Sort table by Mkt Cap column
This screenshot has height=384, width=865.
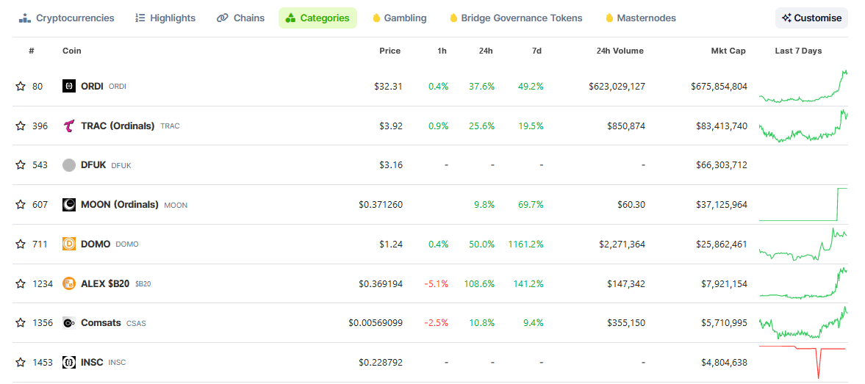[728, 51]
